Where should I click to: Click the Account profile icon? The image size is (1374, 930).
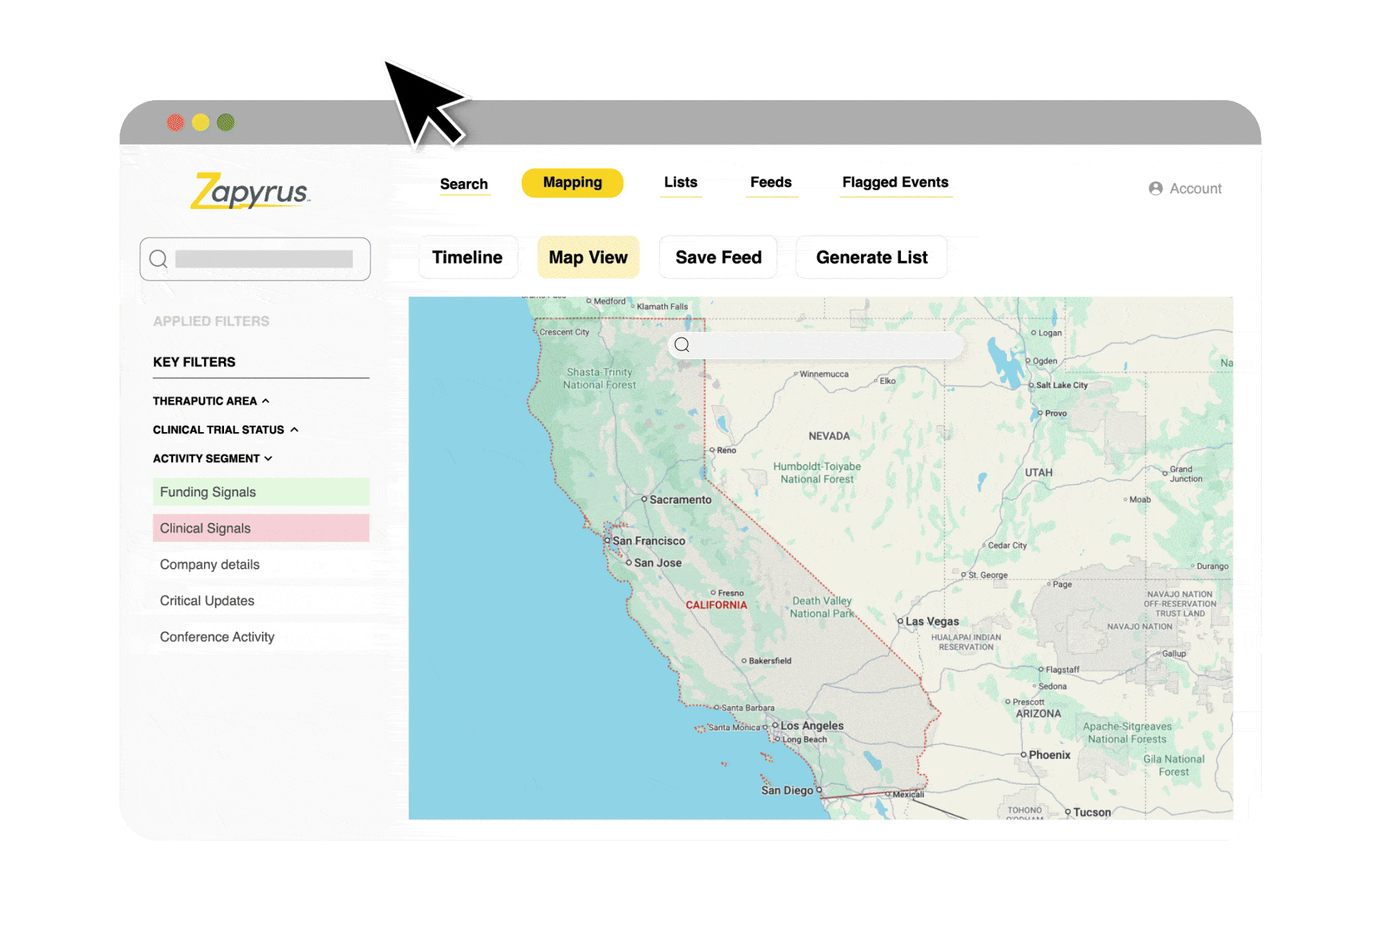[1155, 188]
